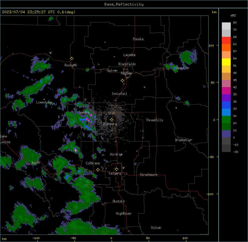Click the Lake Louise label
The height and width of the screenshot is (242, 248).
[5, 139]
